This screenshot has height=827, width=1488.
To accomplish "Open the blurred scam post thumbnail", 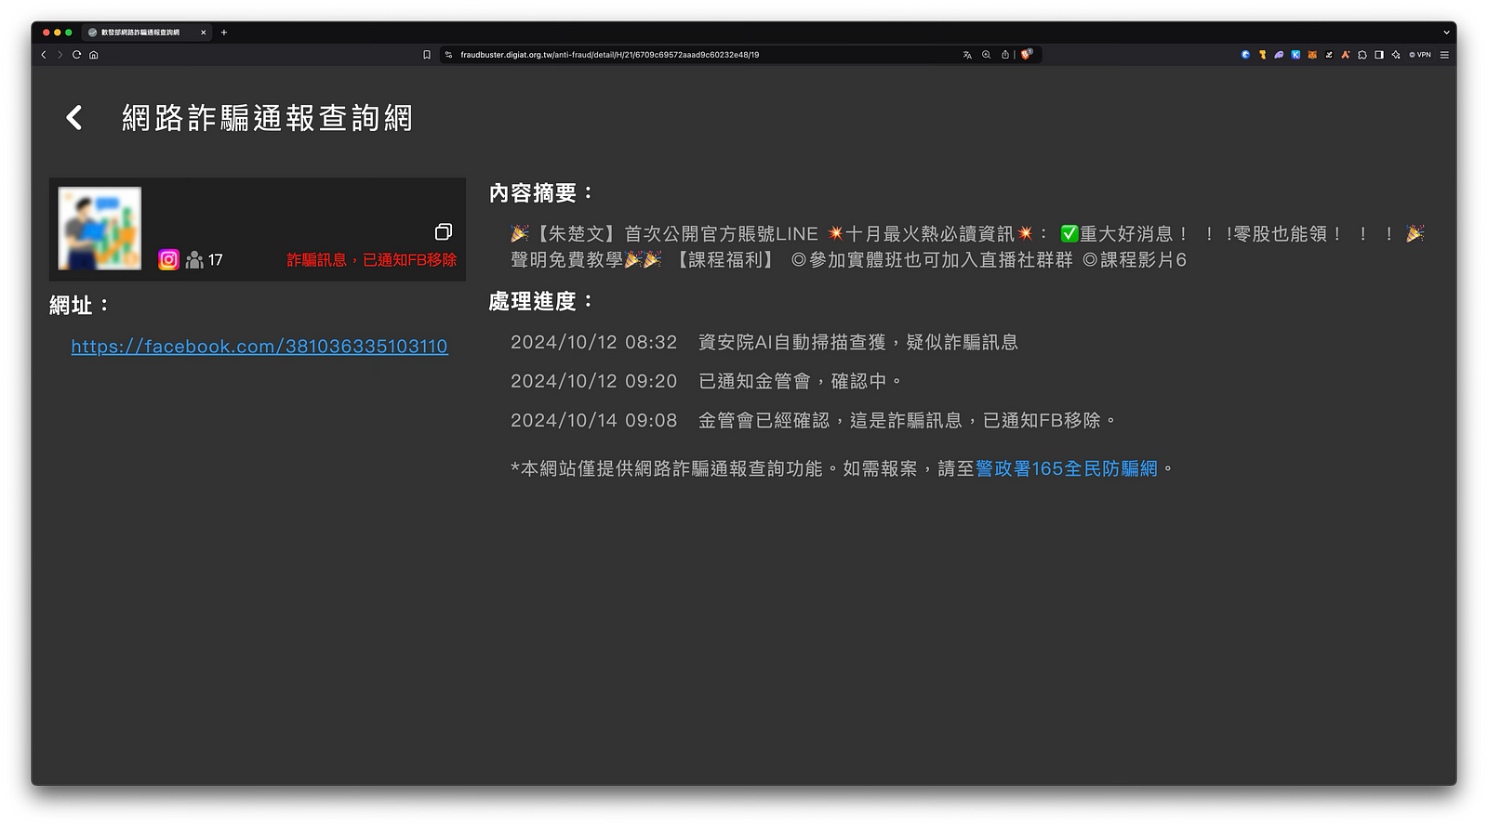I will (x=100, y=229).
